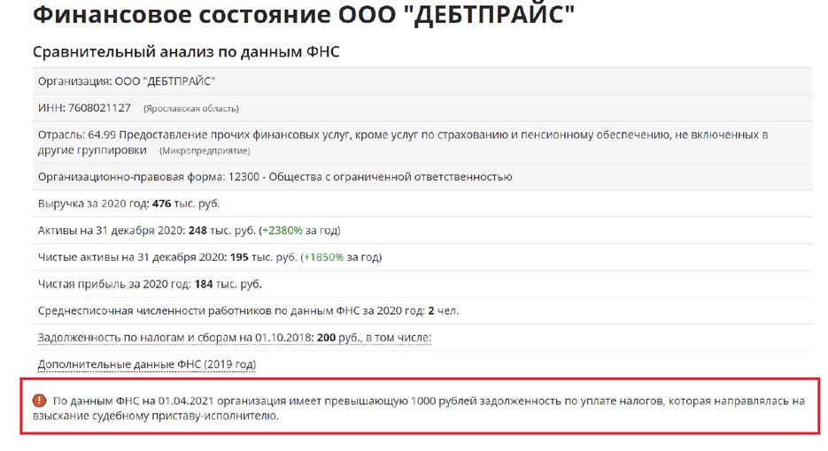Click the '(Микропредприятие)' label
Screen dimensions: 828x451
[x=205, y=151]
